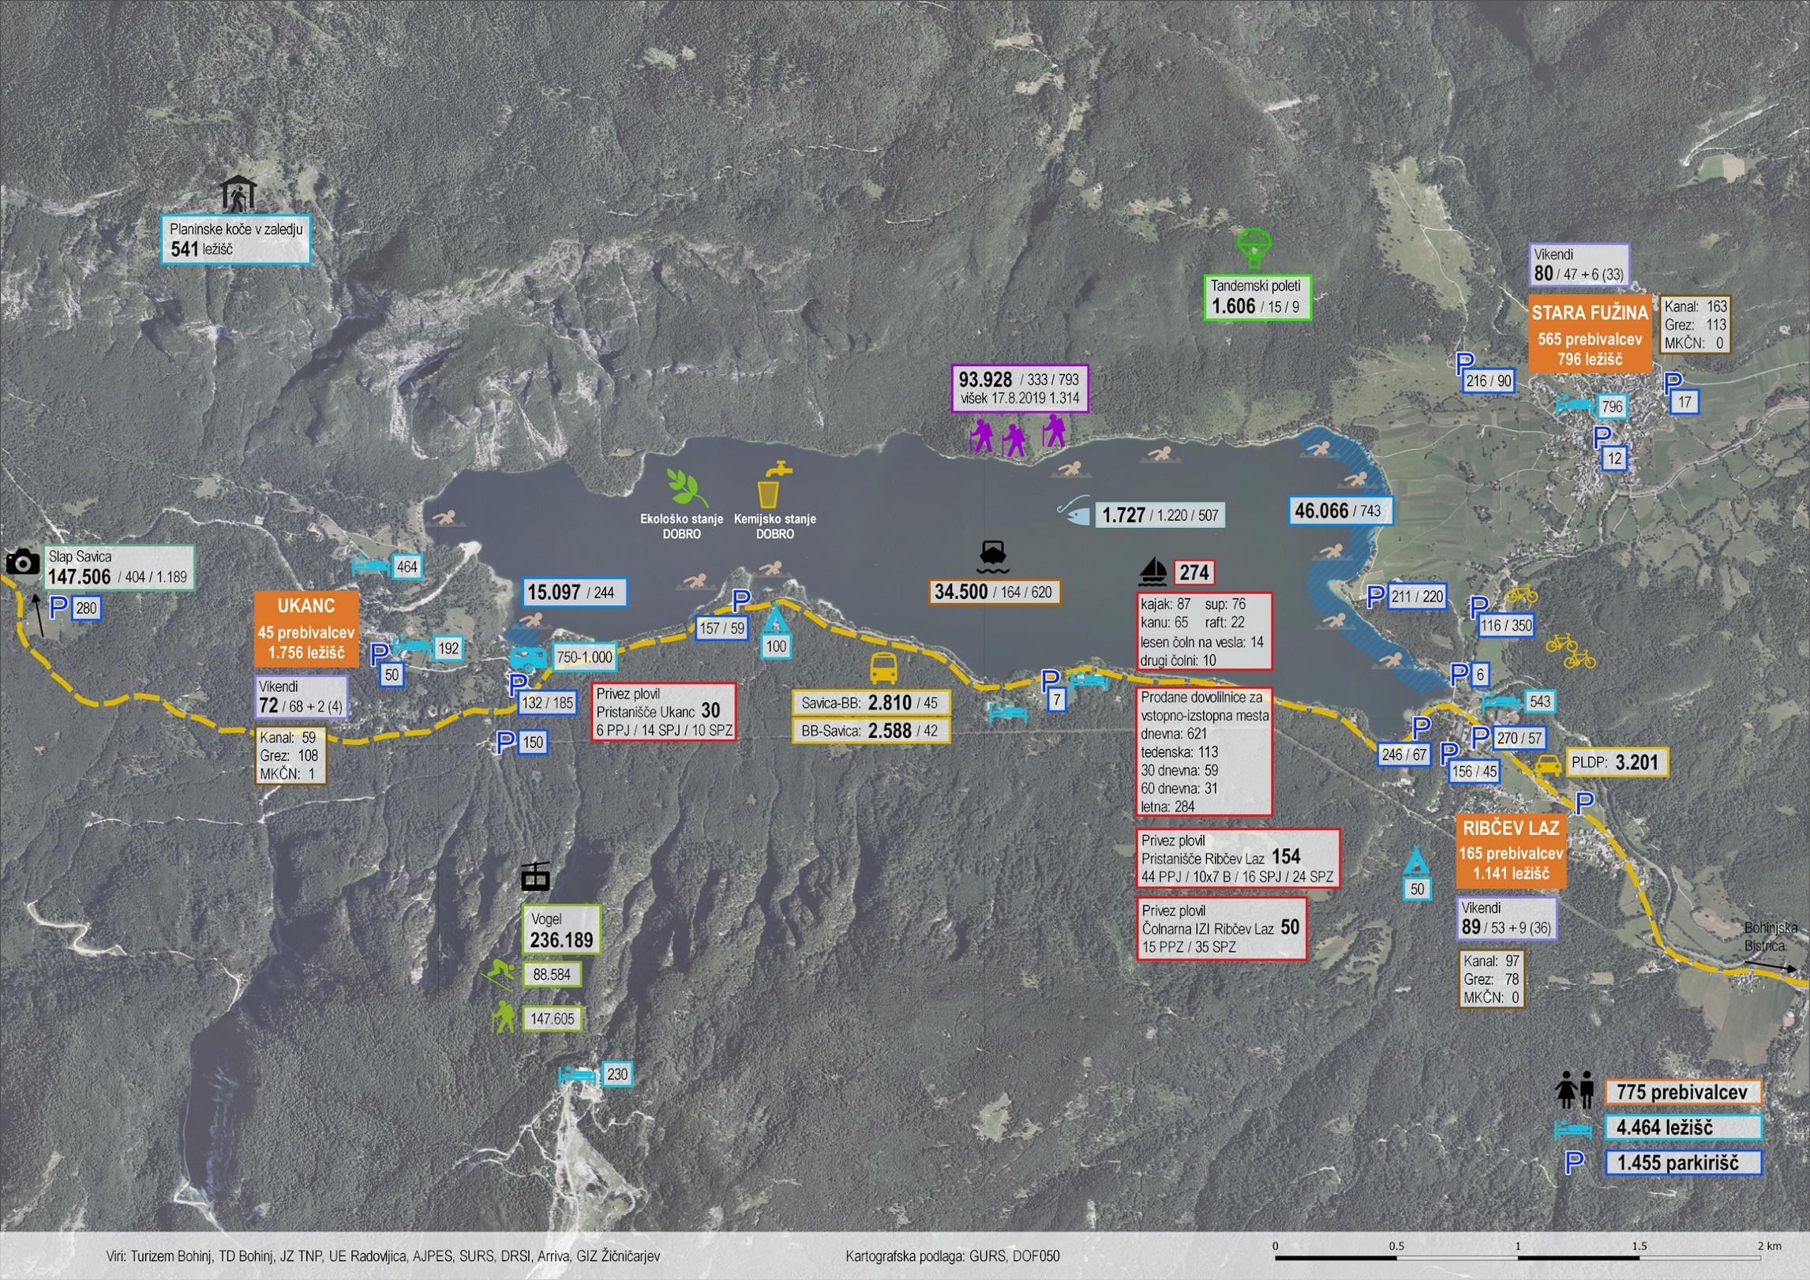Click the camera icon near Slap Savica

click(23, 562)
